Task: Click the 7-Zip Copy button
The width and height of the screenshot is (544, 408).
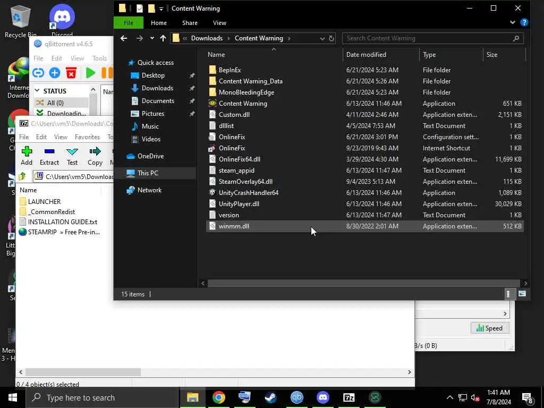Action: tap(95, 156)
